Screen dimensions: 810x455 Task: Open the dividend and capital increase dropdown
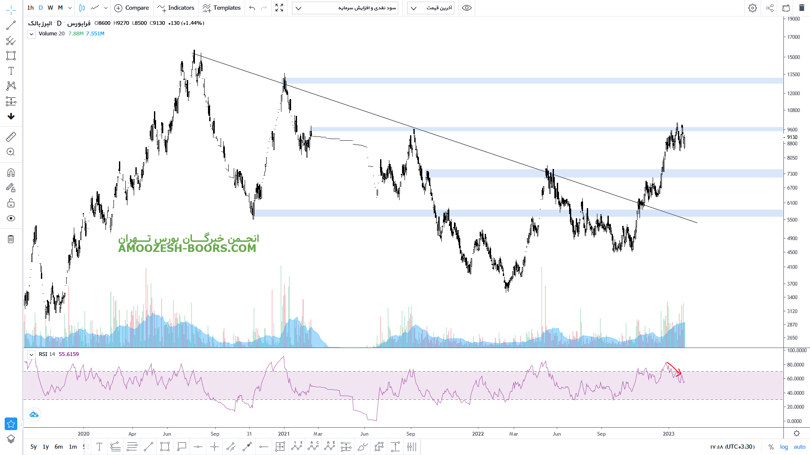pyautogui.click(x=345, y=8)
